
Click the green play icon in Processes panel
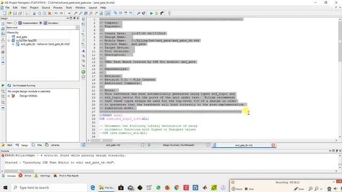[x=3, y=85]
